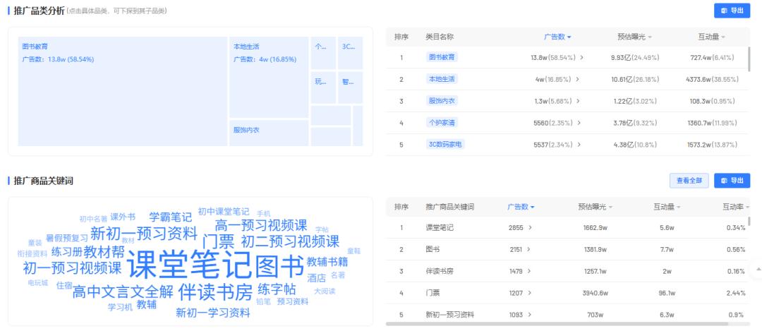Viewport: 762px width, 331px height.
Task: Click 查看全部 to view all keywords
Action: point(689,181)
